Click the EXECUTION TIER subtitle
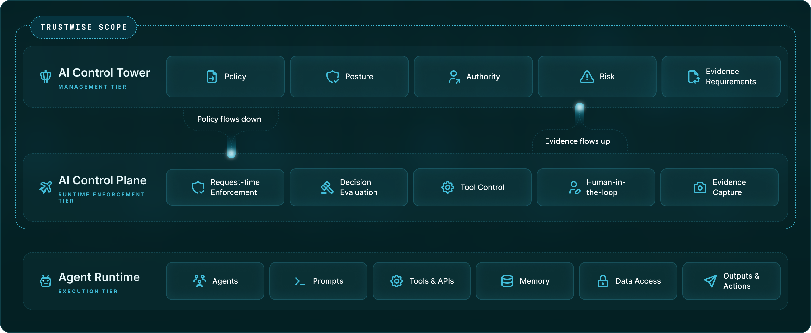The height and width of the screenshot is (333, 811). coord(88,291)
